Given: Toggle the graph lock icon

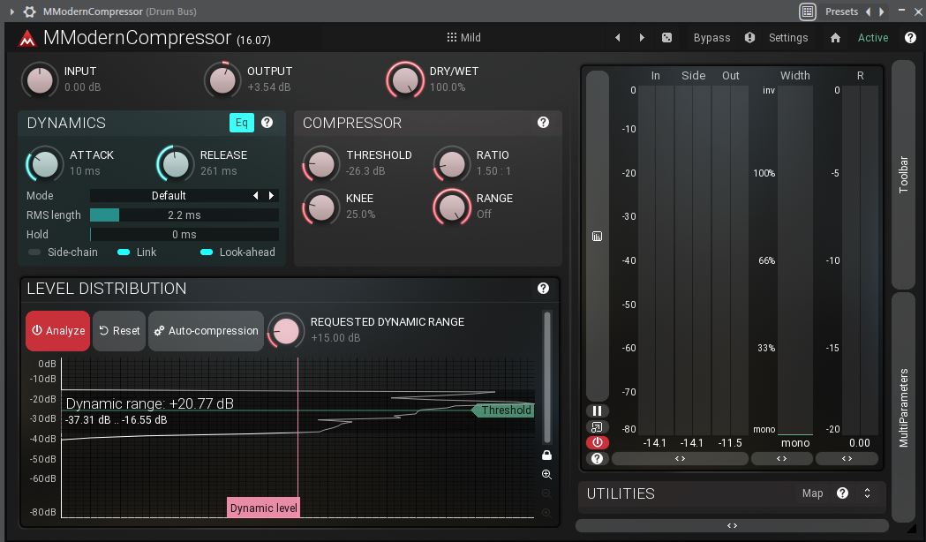Looking at the screenshot, I should click(x=546, y=455).
